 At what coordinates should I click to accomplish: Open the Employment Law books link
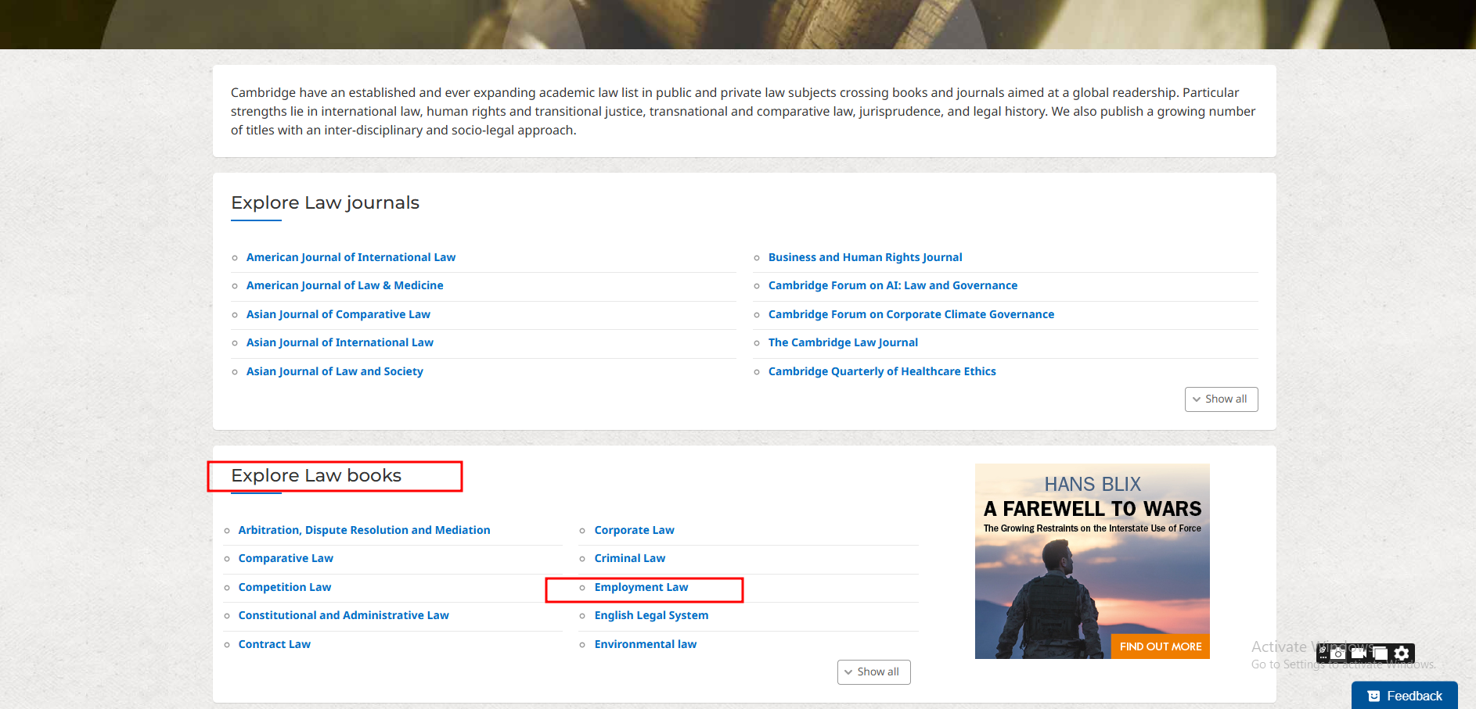click(641, 587)
